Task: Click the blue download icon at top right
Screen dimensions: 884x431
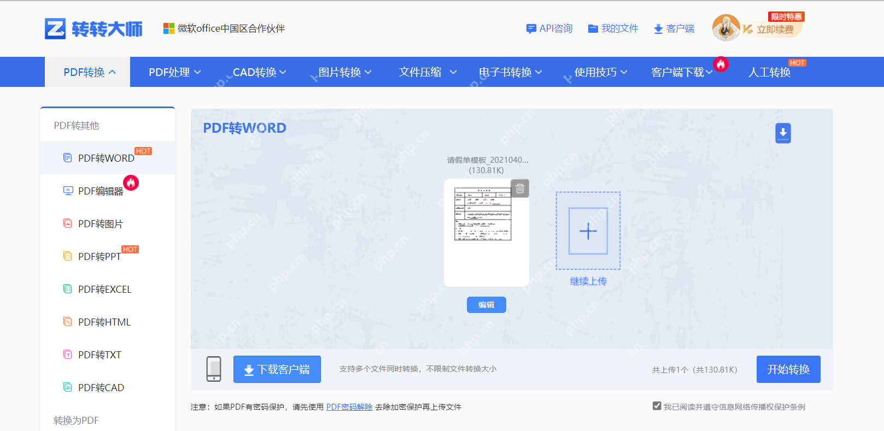Action: coord(783,133)
